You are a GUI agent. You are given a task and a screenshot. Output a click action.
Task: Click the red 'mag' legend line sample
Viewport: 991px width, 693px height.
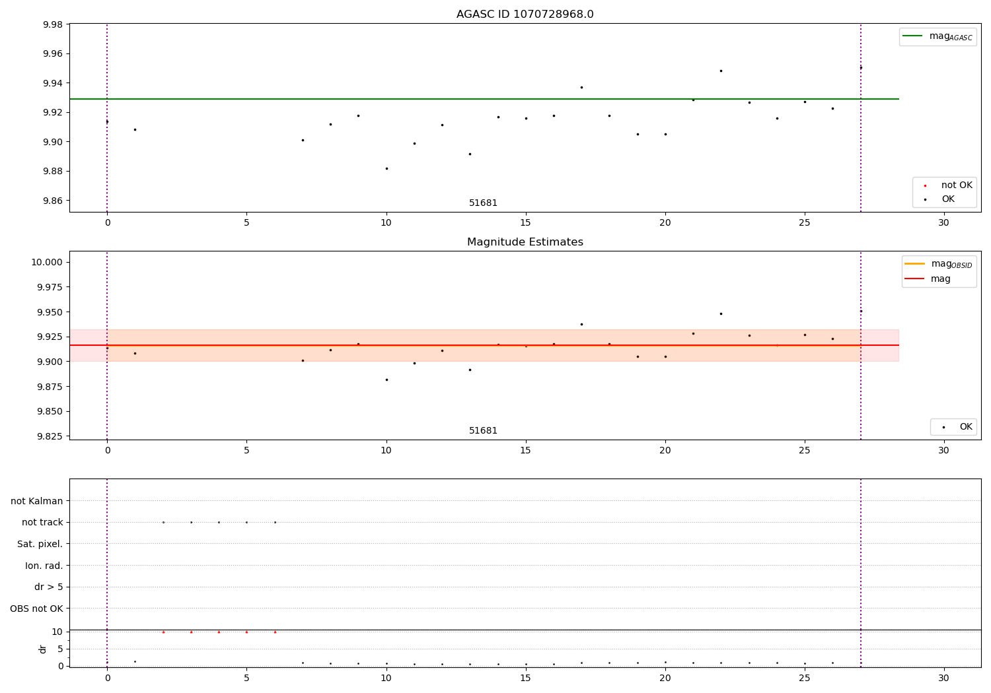coord(914,279)
